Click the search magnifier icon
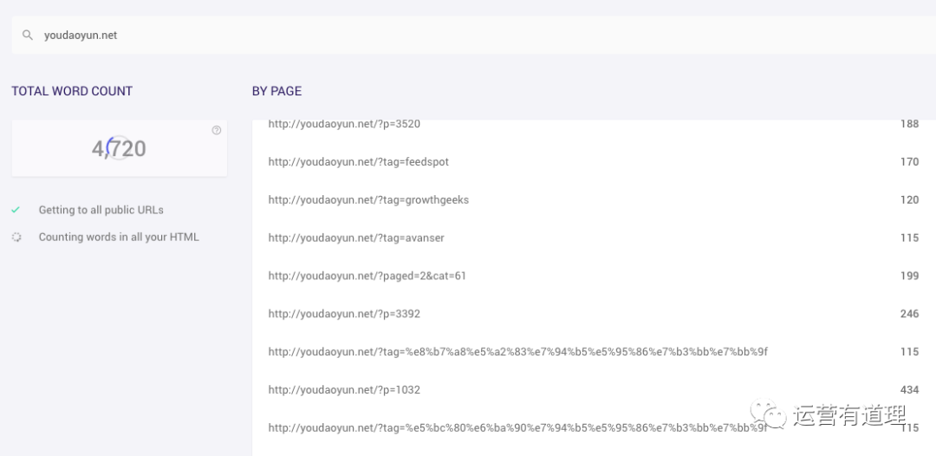Image resolution: width=936 pixels, height=456 pixels. point(28,36)
